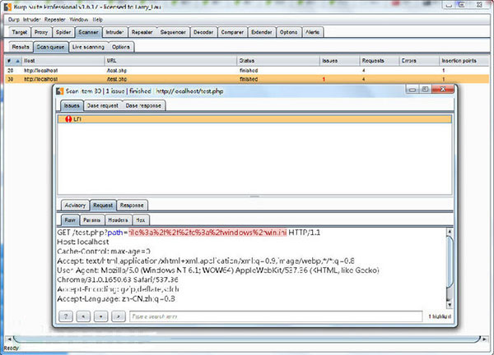Open the Advisory tab
The image size is (494, 355).
point(75,205)
